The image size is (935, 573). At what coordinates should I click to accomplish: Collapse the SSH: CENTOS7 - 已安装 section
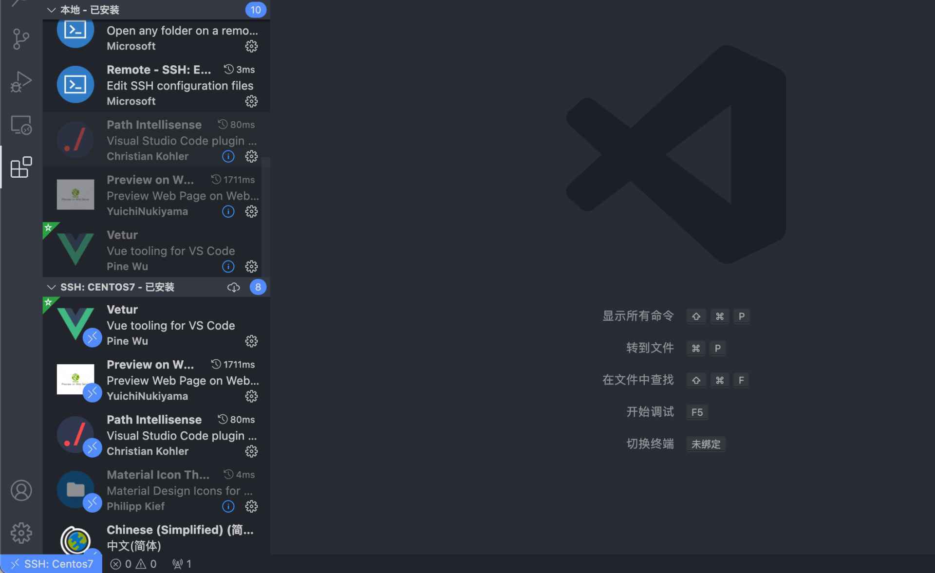51,287
